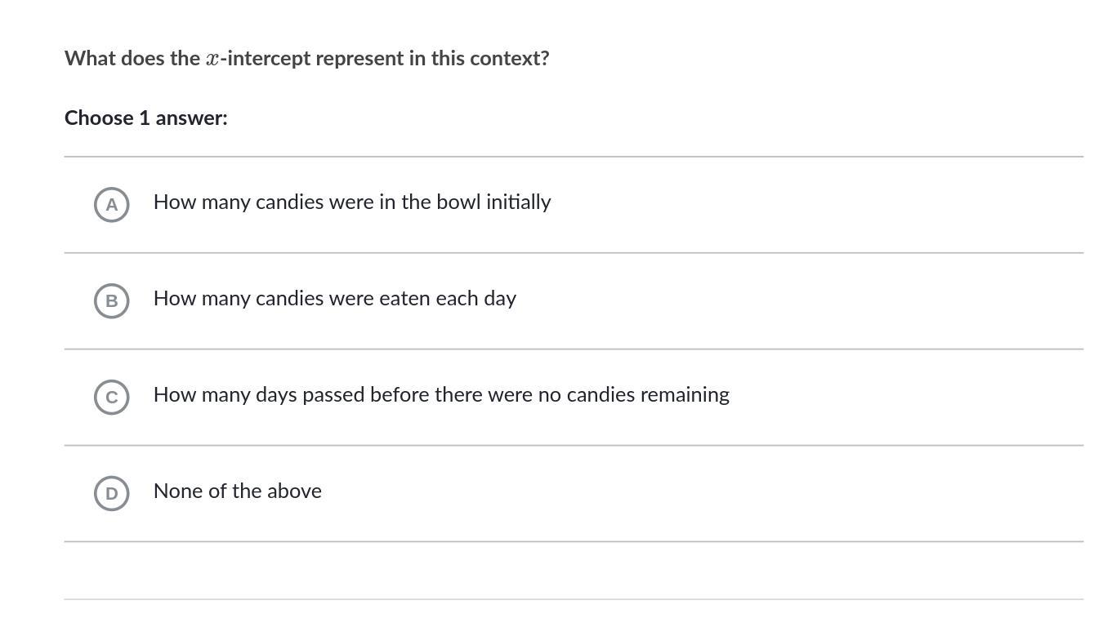Choose the 'None of the above' text
This screenshot has width=1116, height=627.
point(237,491)
